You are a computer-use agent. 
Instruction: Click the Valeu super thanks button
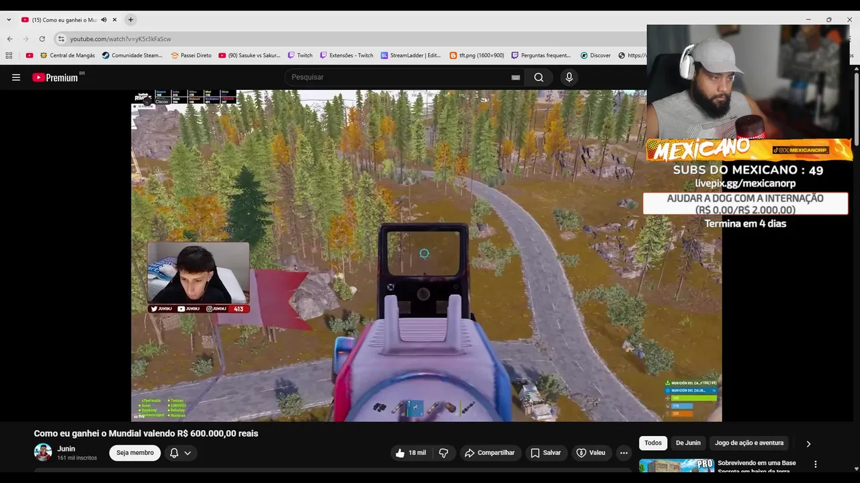click(591, 453)
